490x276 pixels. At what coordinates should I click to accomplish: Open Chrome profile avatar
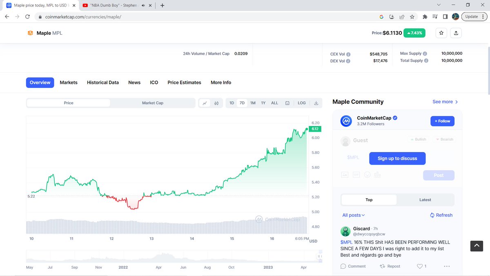pyautogui.click(x=455, y=17)
